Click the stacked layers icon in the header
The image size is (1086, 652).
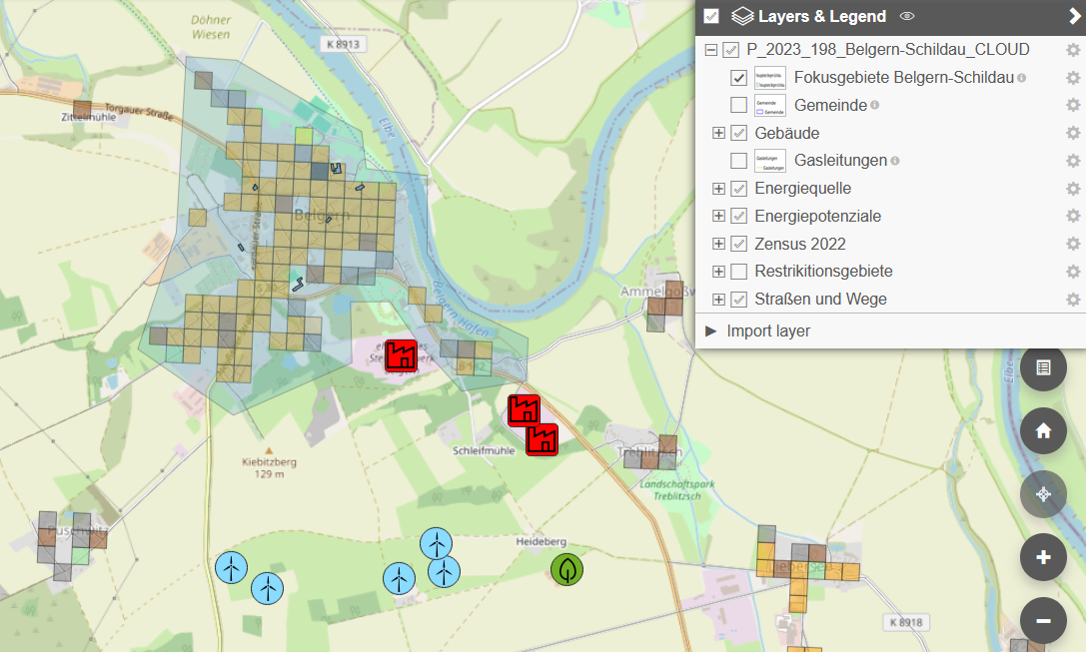742,16
